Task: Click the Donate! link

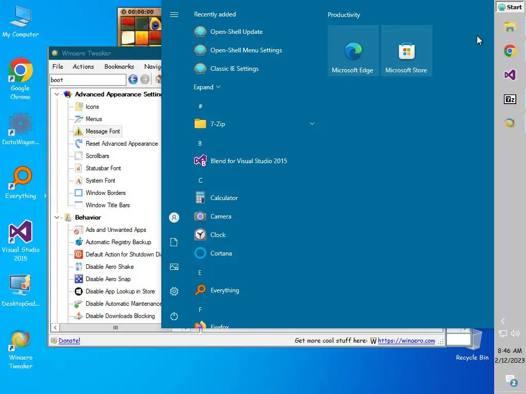Action: 69,341
